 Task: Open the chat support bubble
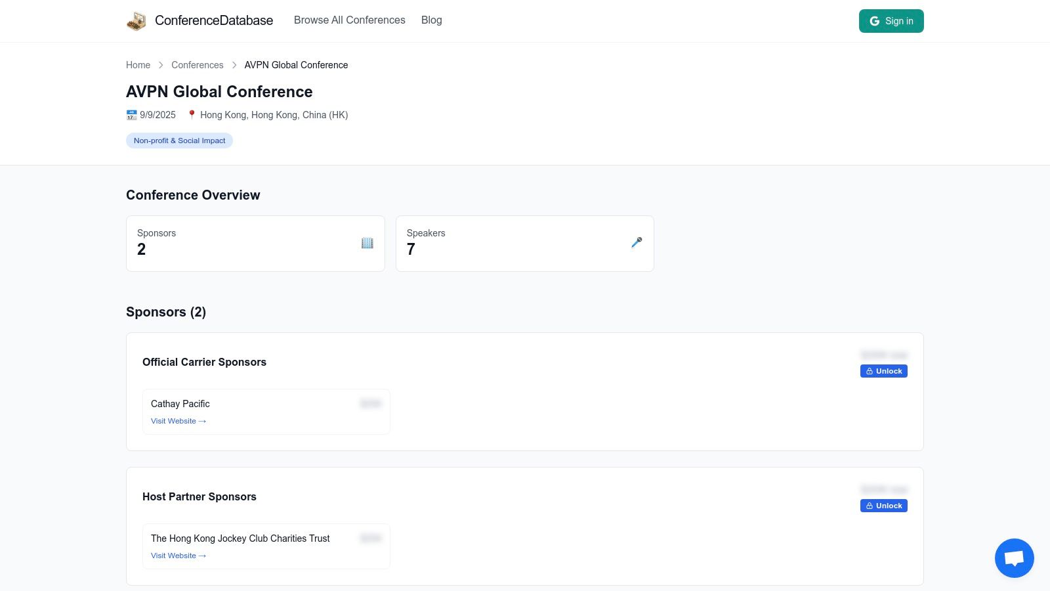click(x=1014, y=558)
